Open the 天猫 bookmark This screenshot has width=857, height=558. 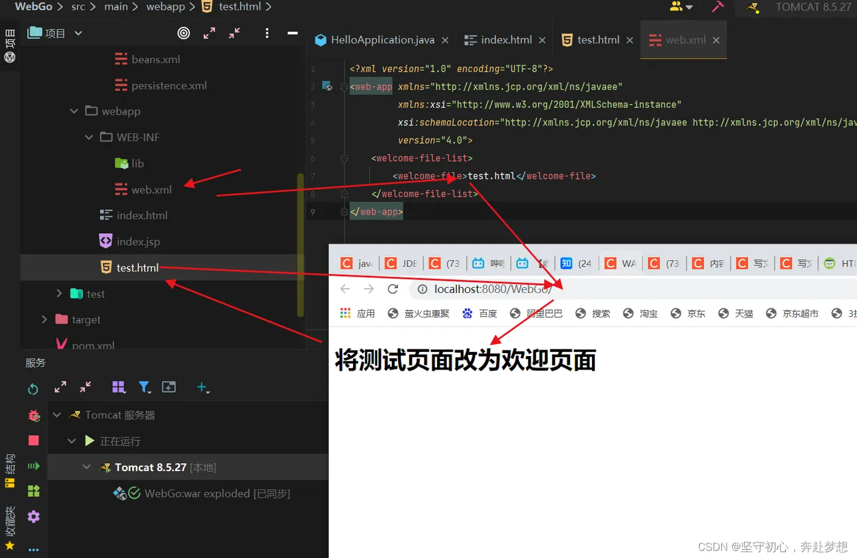tap(736, 313)
